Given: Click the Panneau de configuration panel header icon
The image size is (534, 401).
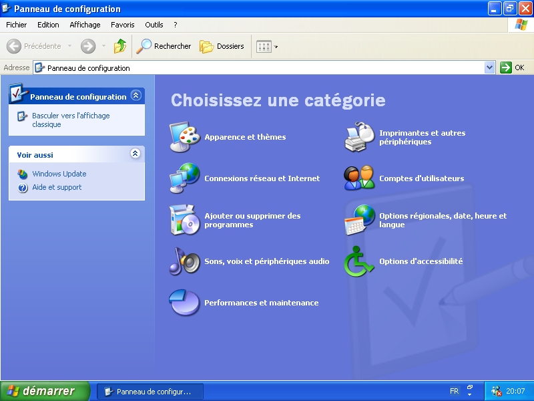Looking at the screenshot, I should 19,93.
